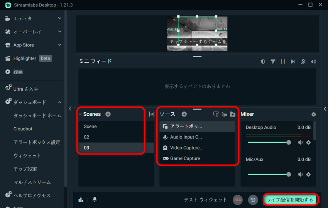Click the mini feed shield safe mode icon
Viewport: 328px width, 208px height.
(x=263, y=62)
